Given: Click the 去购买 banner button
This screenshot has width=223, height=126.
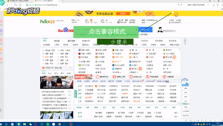Looking at the screenshot, I should point(123,14).
